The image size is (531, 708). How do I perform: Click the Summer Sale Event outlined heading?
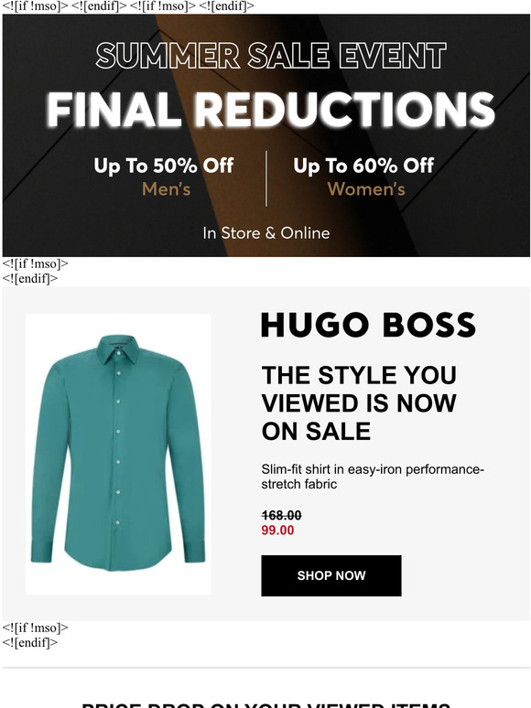(271, 56)
